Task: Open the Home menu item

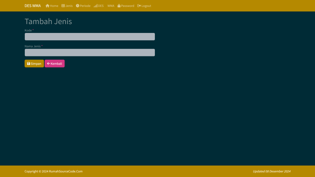Action: click(x=54, y=6)
